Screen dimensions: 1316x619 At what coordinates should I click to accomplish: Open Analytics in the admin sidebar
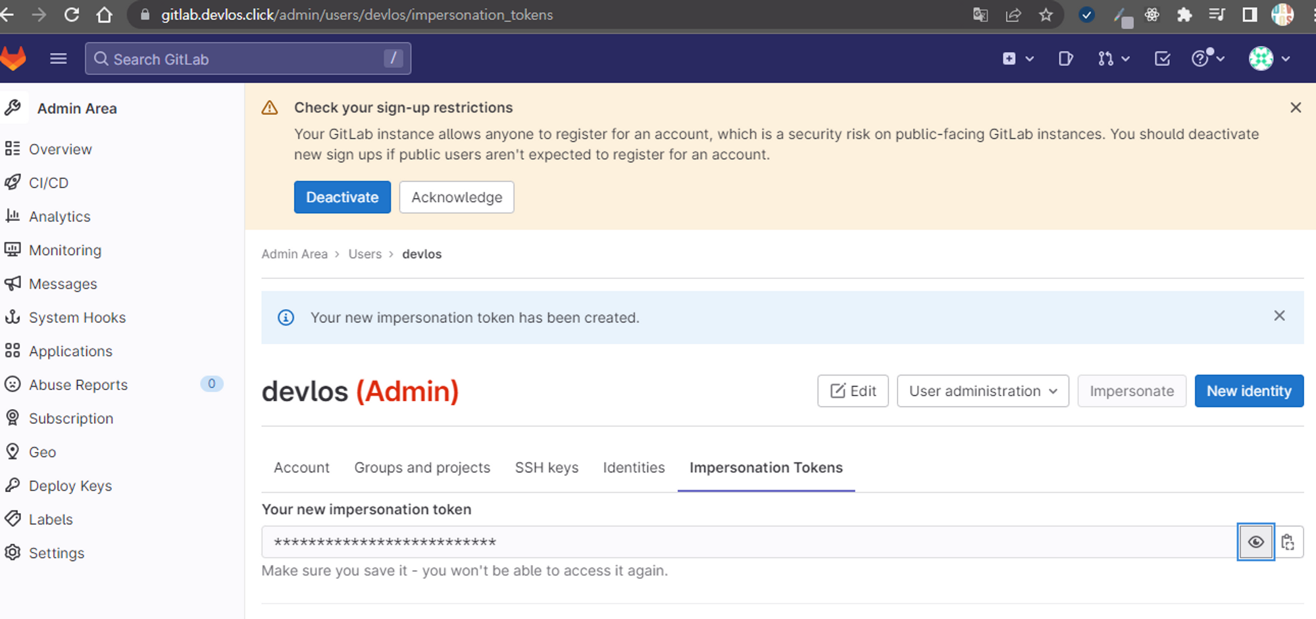[x=60, y=216]
